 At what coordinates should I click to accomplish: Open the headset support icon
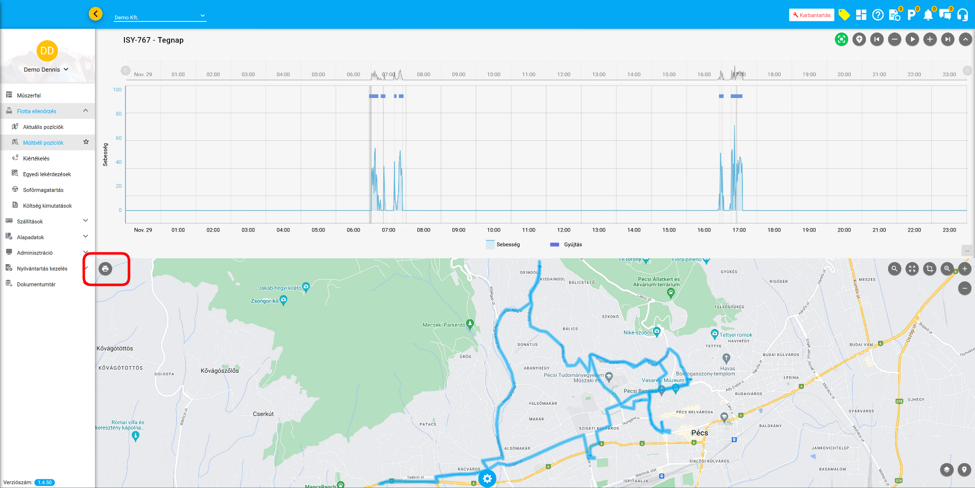(962, 15)
